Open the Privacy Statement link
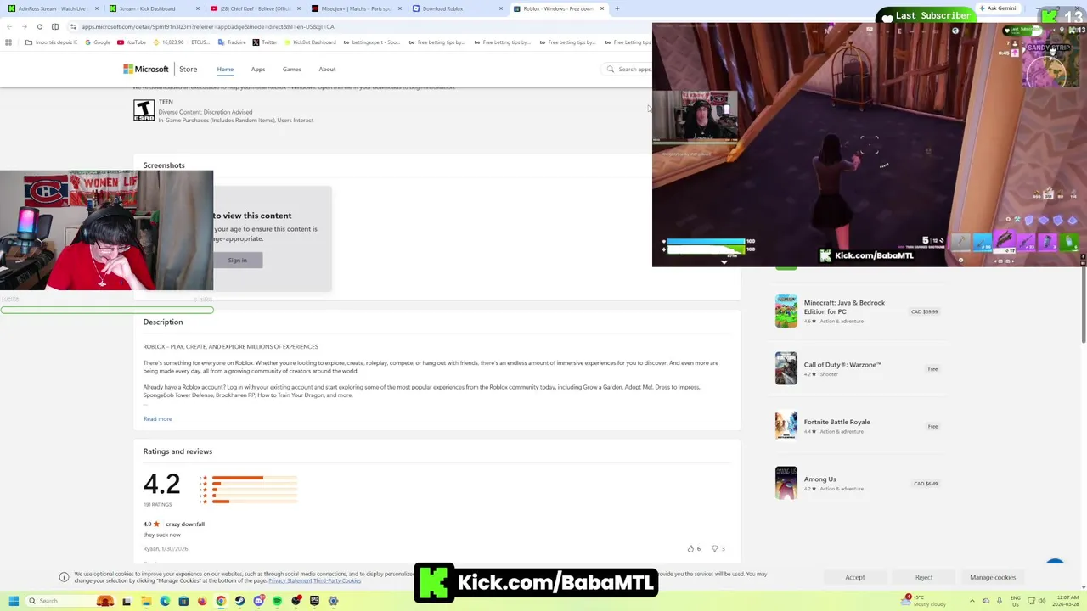This screenshot has height=611, width=1087. (x=290, y=580)
